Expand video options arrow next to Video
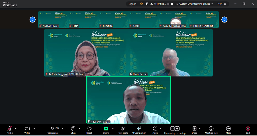 tap(34, 128)
